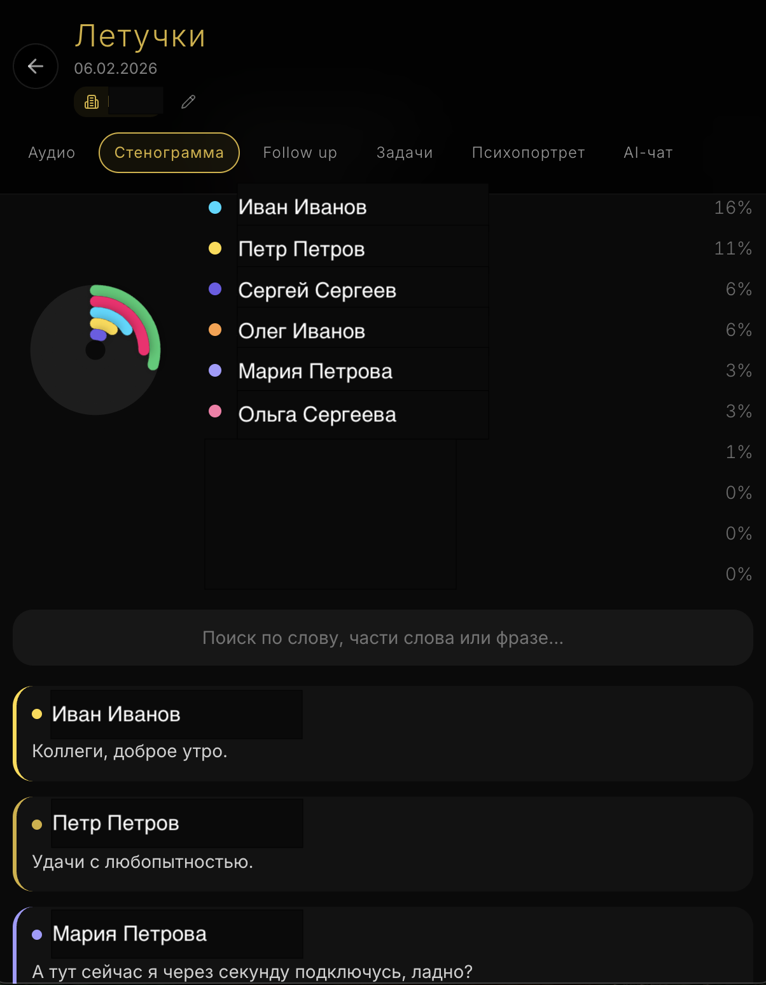Click the back arrow button
Image resolution: width=766 pixels, height=985 pixels.
[36, 66]
